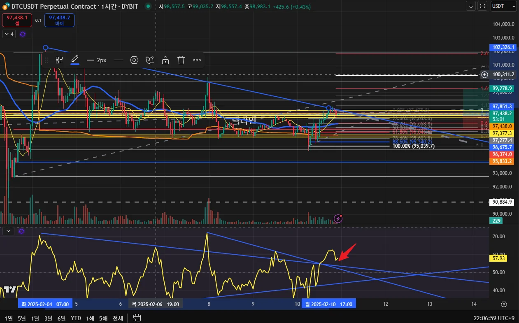
Task: Expand the RSI pane legend chevron
Action: [9, 231]
